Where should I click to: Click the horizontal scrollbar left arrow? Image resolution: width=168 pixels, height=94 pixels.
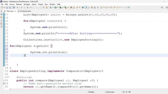click(10, 89)
